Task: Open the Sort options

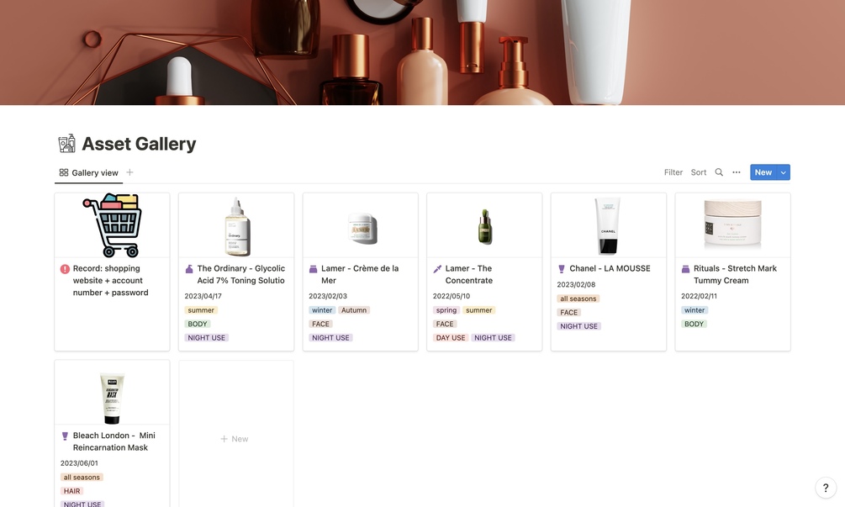Action: pyautogui.click(x=699, y=172)
